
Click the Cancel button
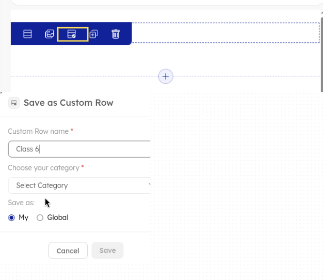pyautogui.click(x=68, y=250)
